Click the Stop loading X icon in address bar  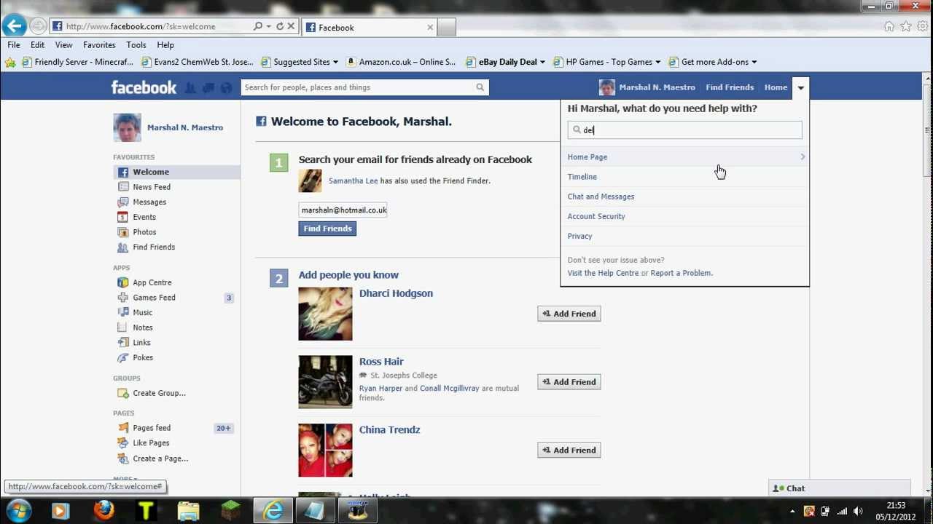(291, 26)
